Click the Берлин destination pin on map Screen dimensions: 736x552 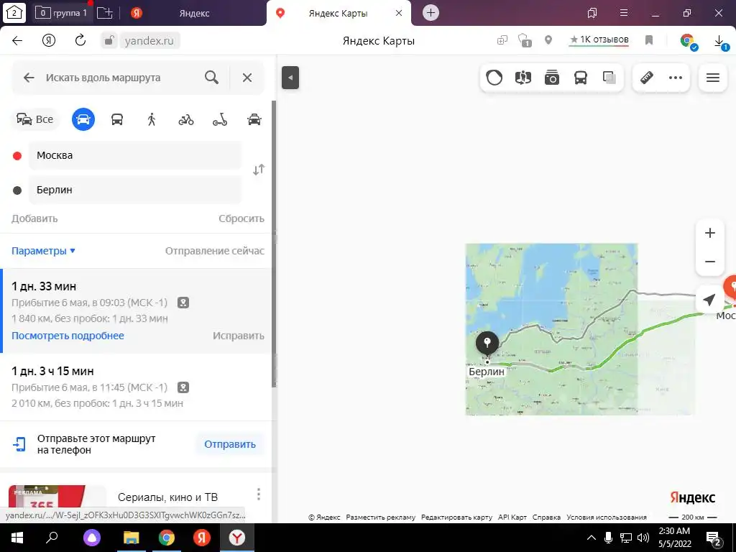click(x=487, y=343)
